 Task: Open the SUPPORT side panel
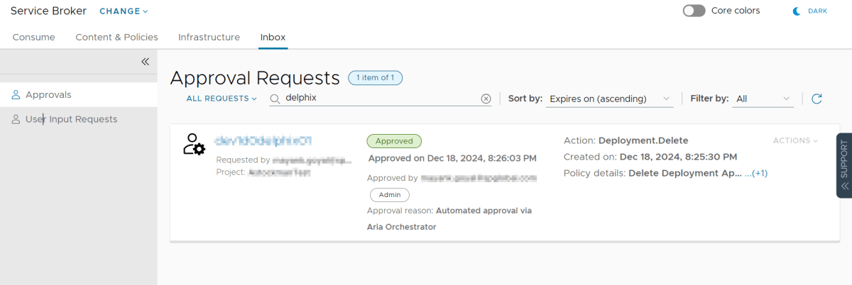pyautogui.click(x=843, y=165)
